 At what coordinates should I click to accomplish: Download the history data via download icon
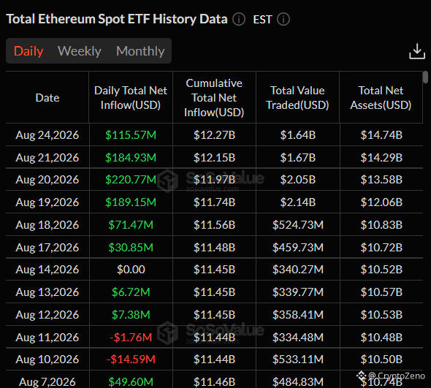(x=417, y=51)
